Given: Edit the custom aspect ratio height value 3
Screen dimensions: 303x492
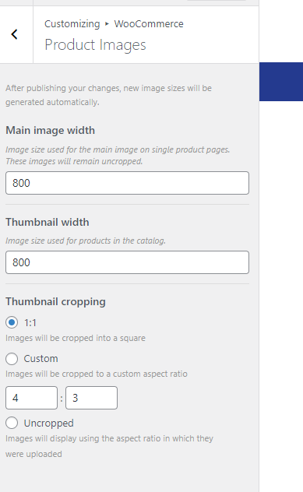Looking at the screenshot, I should click(91, 398).
